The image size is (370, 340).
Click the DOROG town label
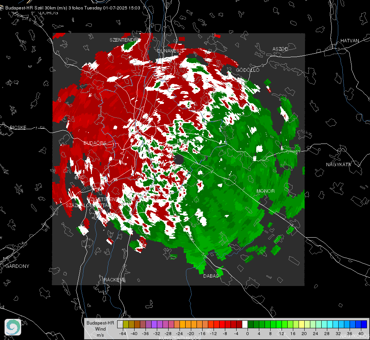(49, 13)
